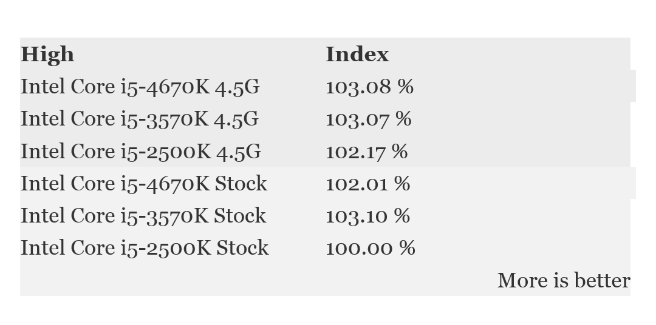Viewport: 656px width, 325px height.
Task: Click the percent sign after 100.00
Action: click(408, 247)
